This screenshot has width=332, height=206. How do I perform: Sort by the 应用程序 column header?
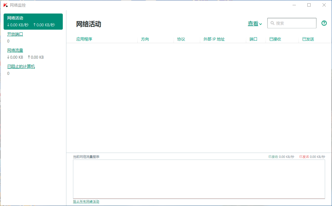[x=84, y=39]
